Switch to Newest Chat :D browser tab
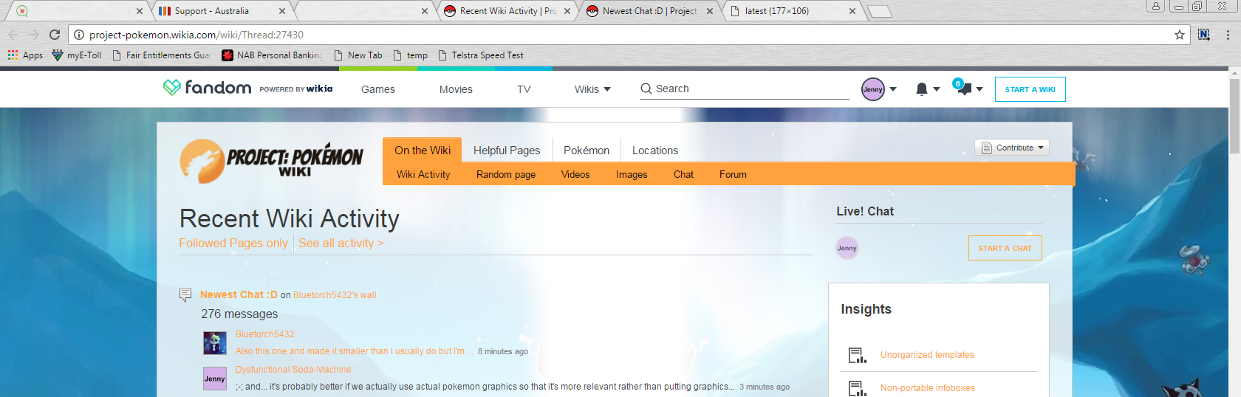Image resolution: width=1241 pixels, height=397 pixels. [x=649, y=11]
